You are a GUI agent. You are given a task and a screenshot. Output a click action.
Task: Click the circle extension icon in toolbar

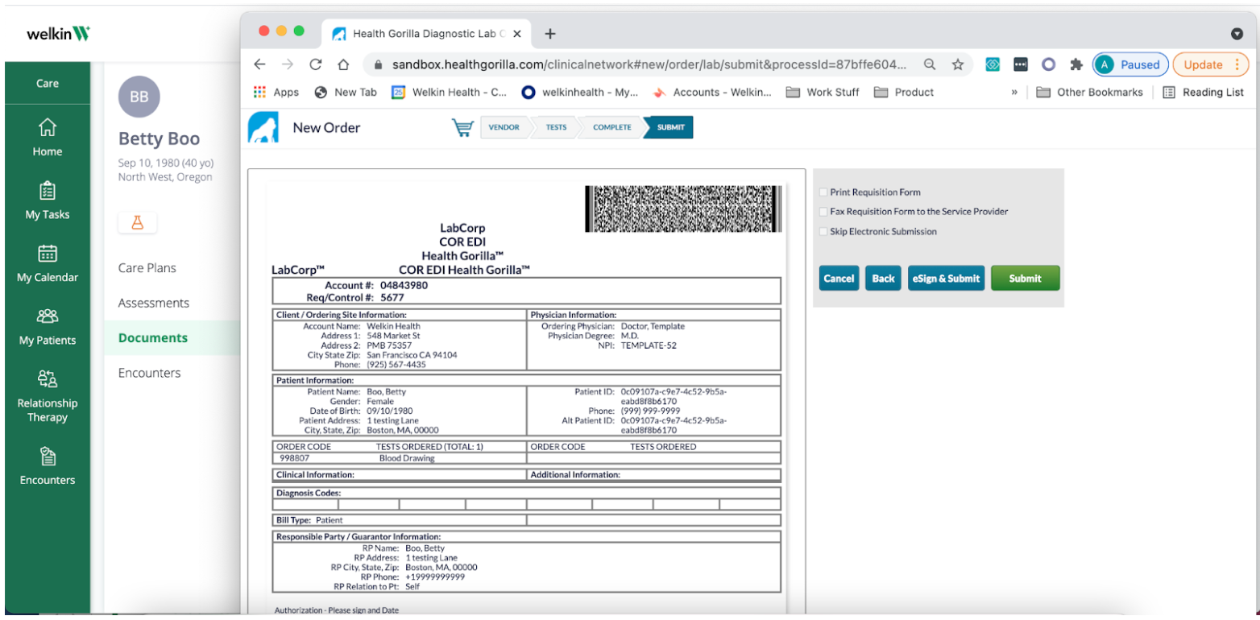coord(1048,64)
